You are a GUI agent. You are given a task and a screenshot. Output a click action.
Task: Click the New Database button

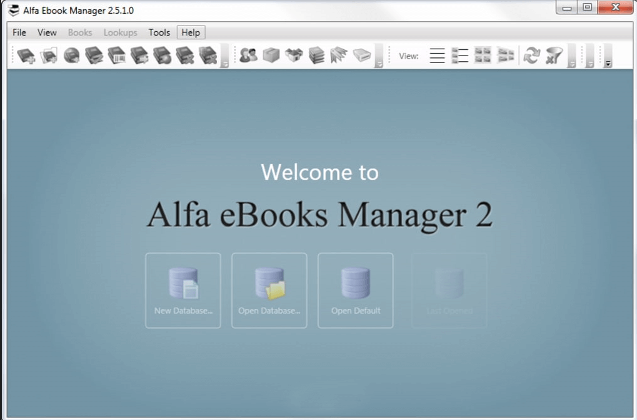183,290
